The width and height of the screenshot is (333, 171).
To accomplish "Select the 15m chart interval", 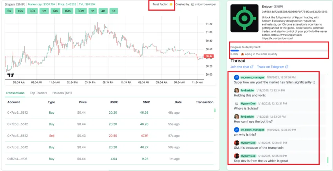I will click(x=67, y=11).
